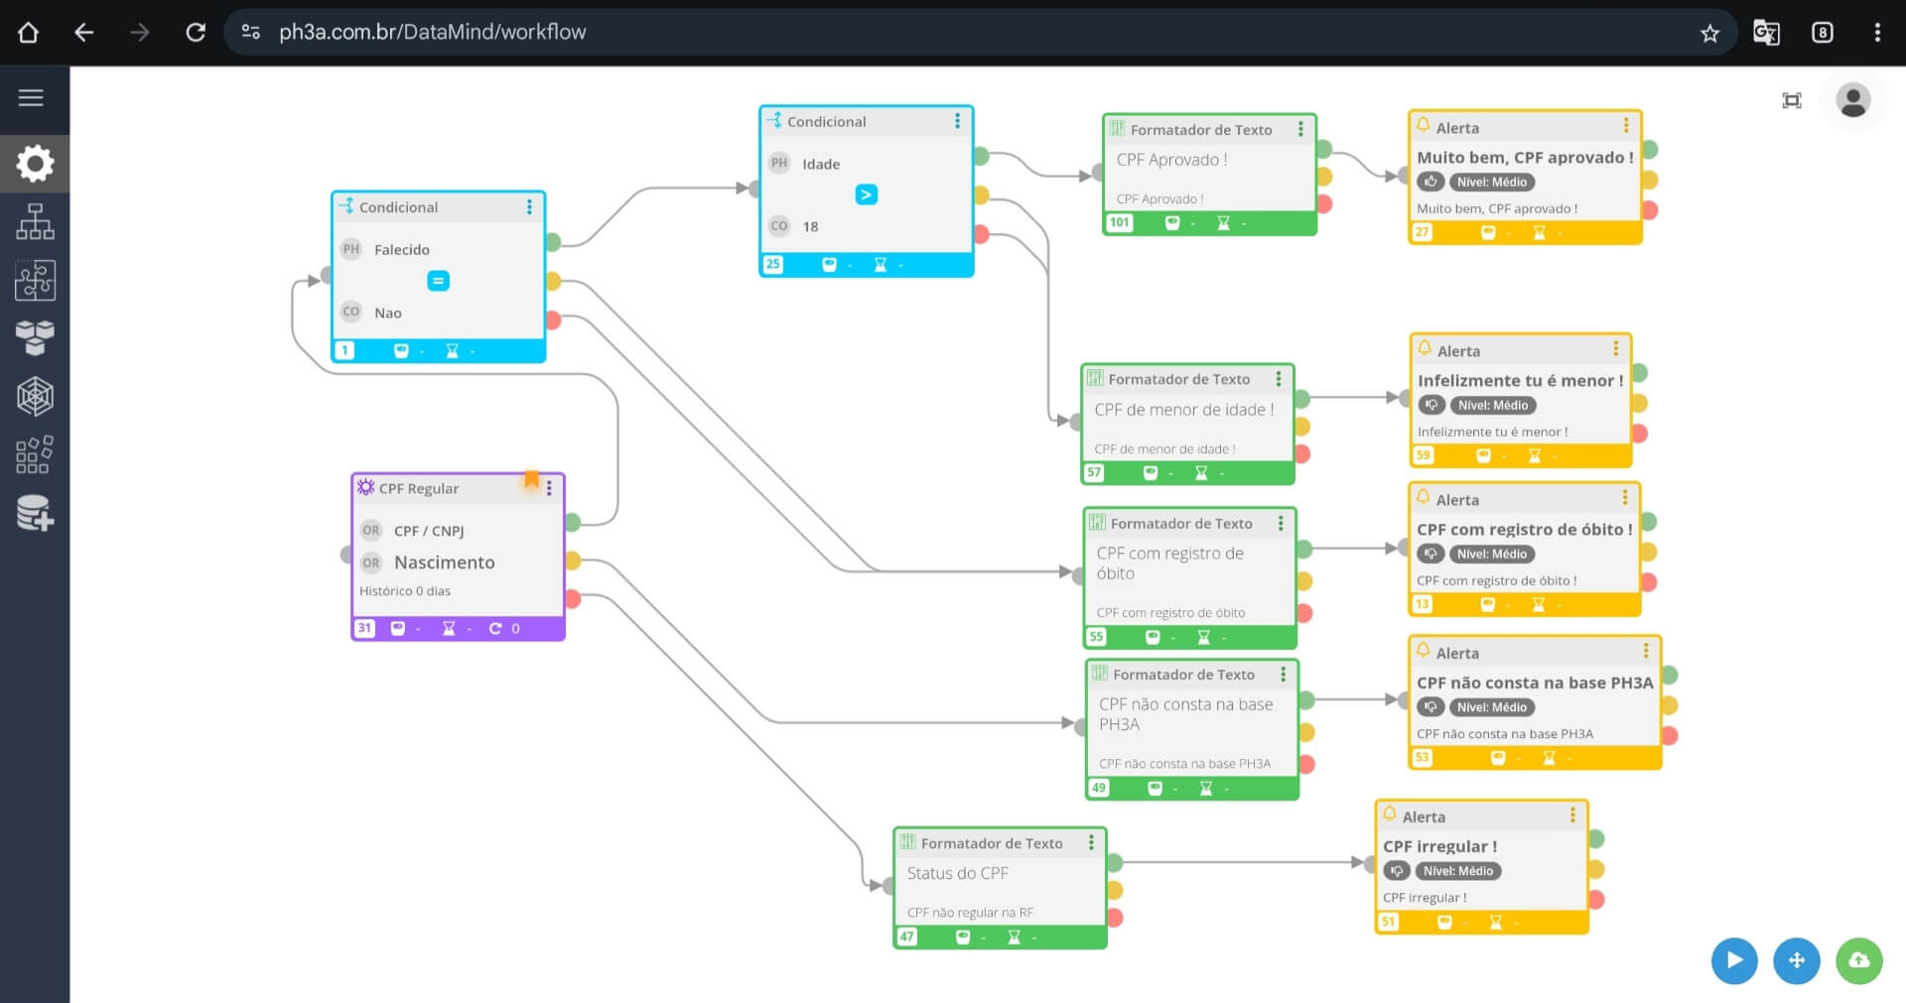This screenshot has height=1003, width=1906.
Task: Click the blue move/pan button
Action: 1796,960
